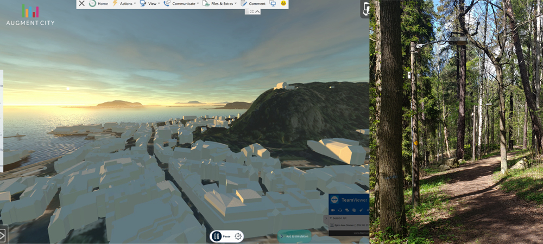The height and width of the screenshot is (244, 543).
Task: Expand the View menu
Action: pos(150,3)
